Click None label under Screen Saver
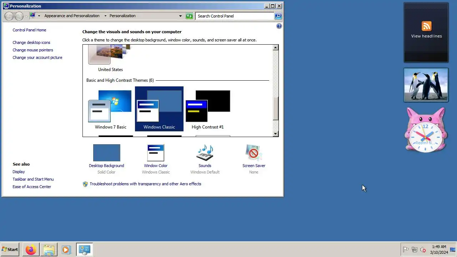457x257 pixels. coord(254,172)
